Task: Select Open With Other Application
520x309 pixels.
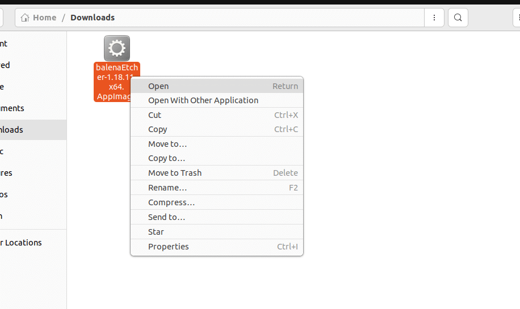Action: (217, 100)
